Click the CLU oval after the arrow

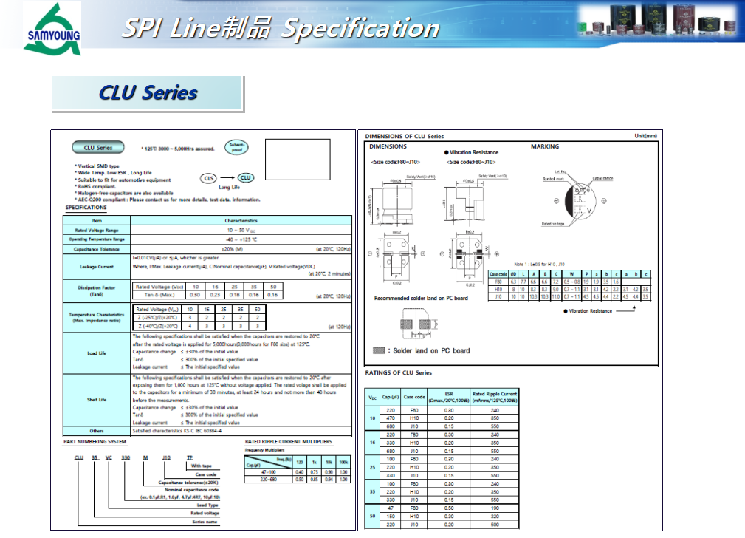[x=246, y=177]
